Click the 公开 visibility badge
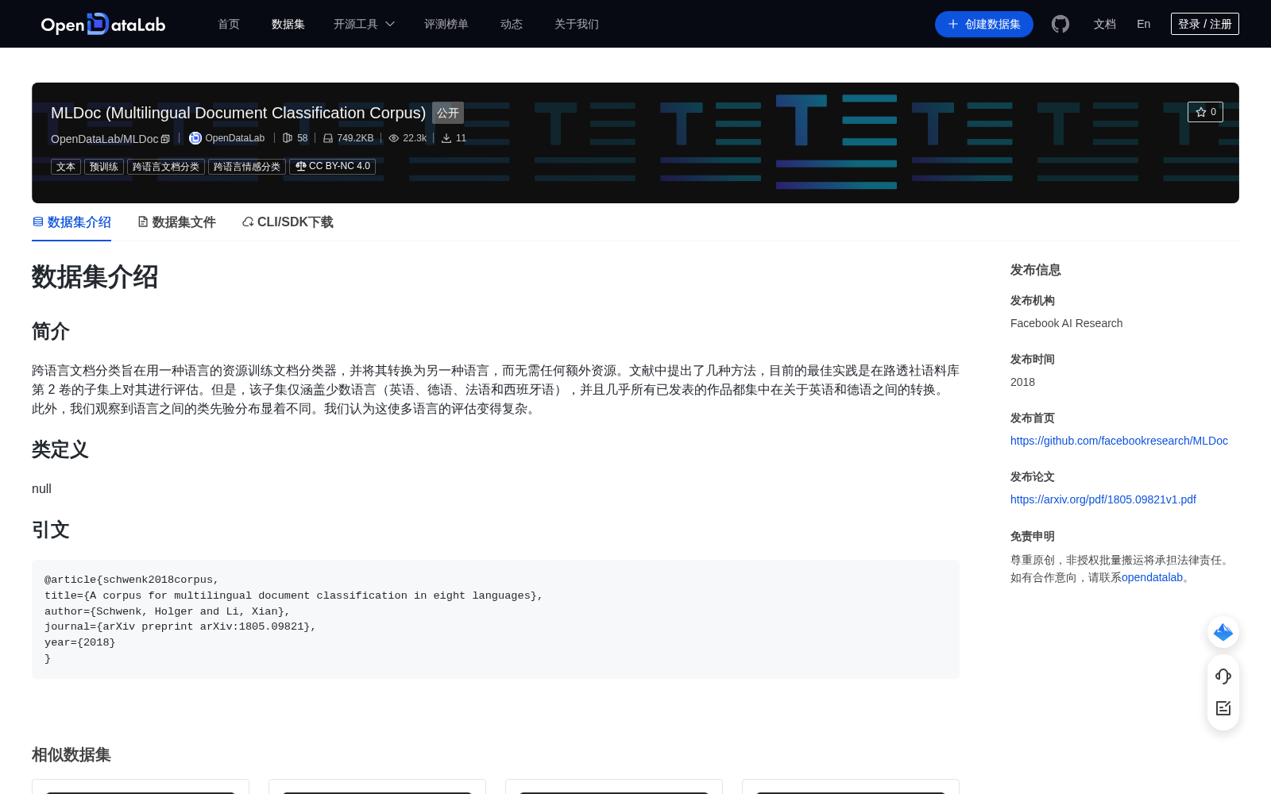 [448, 113]
